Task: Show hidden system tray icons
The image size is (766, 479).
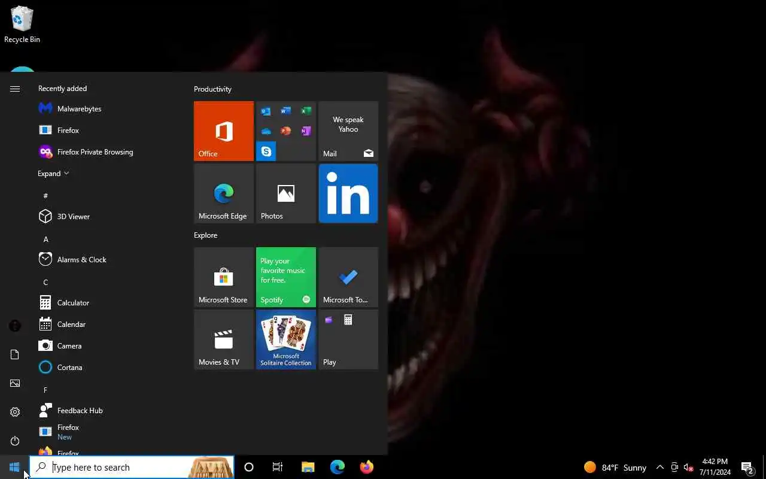Action: coord(660,467)
